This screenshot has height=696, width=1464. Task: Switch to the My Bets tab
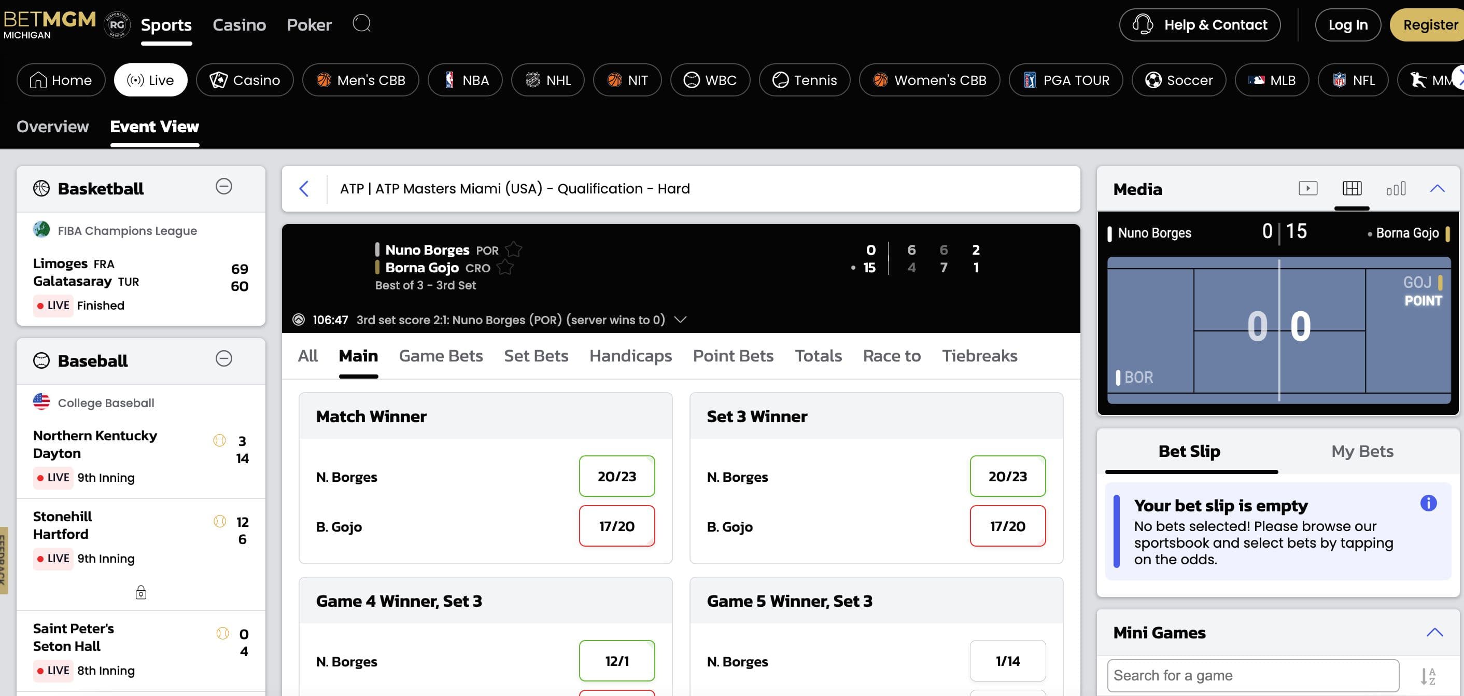point(1363,451)
